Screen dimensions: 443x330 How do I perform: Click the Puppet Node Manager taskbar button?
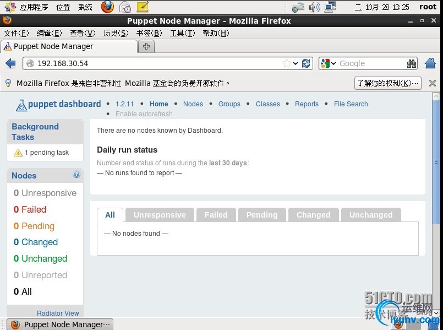(60, 324)
